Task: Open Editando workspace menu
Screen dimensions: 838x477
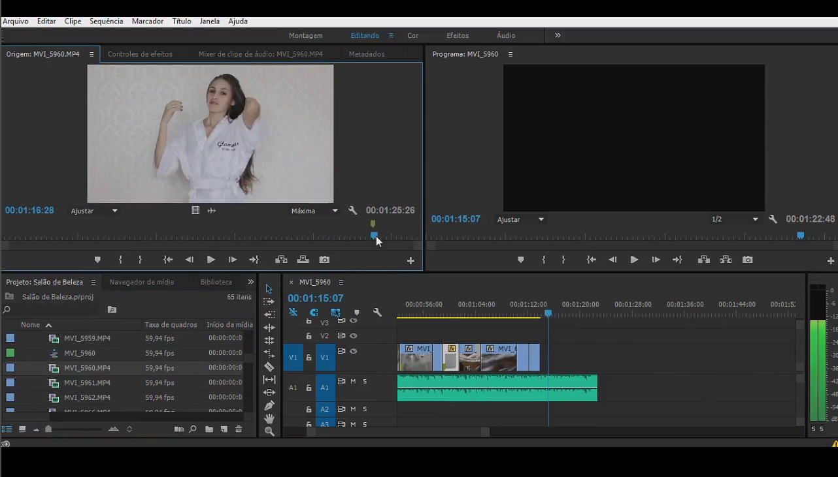Action: tap(391, 36)
